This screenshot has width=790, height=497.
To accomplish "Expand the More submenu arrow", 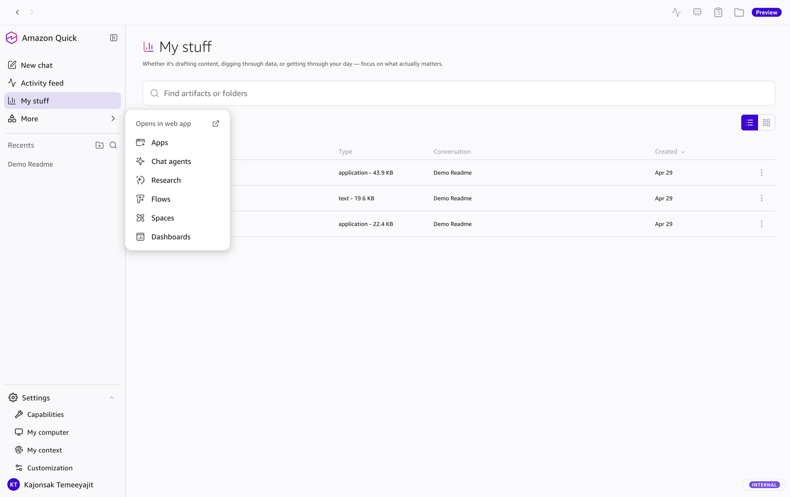I will [113, 119].
